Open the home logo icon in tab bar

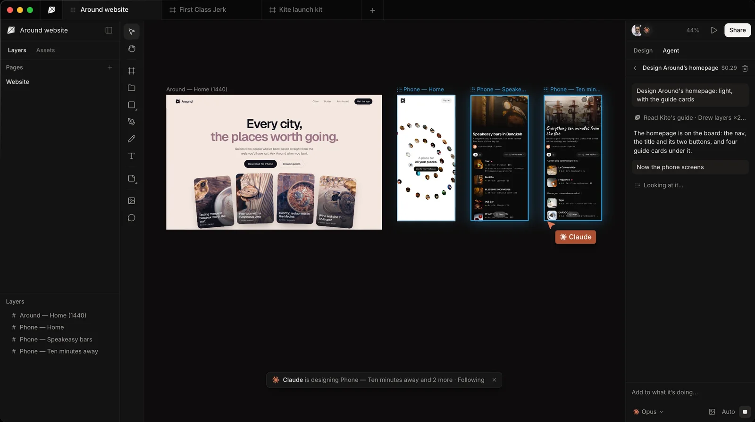point(51,10)
